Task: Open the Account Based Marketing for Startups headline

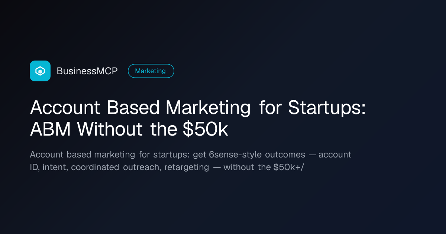Action: pos(198,118)
